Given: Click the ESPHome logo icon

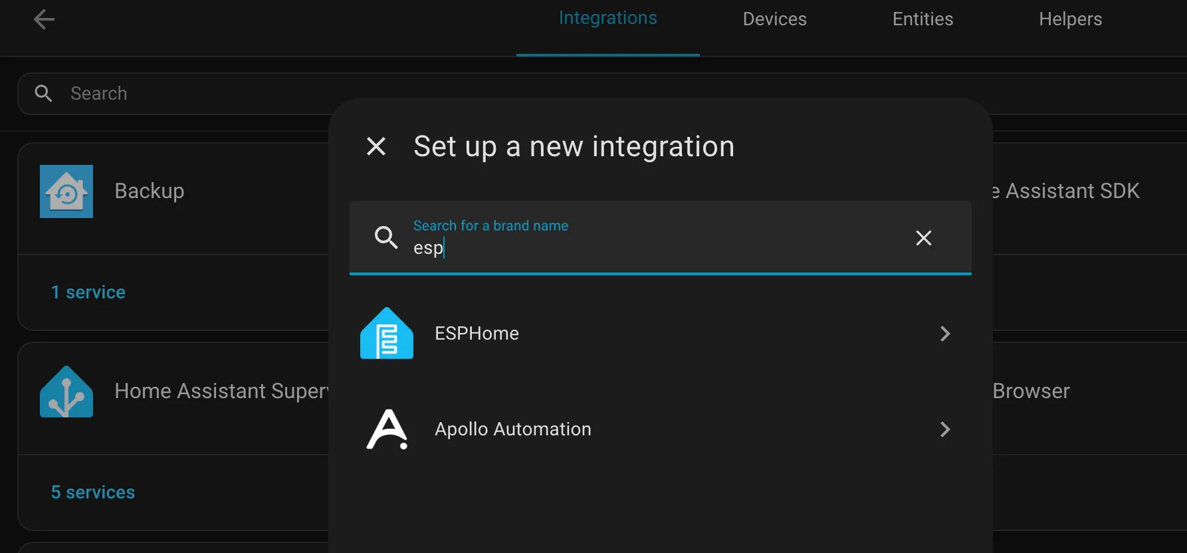Looking at the screenshot, I should click(386, 334).
